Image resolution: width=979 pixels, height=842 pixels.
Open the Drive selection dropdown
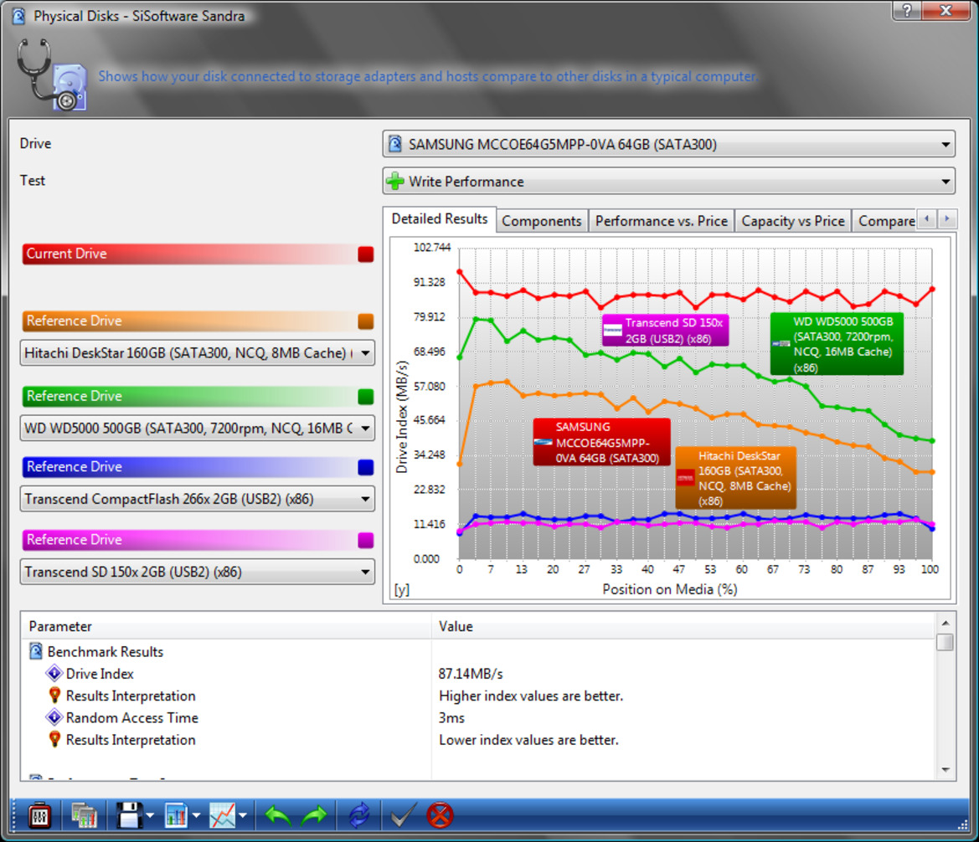(x=668, y=145)
